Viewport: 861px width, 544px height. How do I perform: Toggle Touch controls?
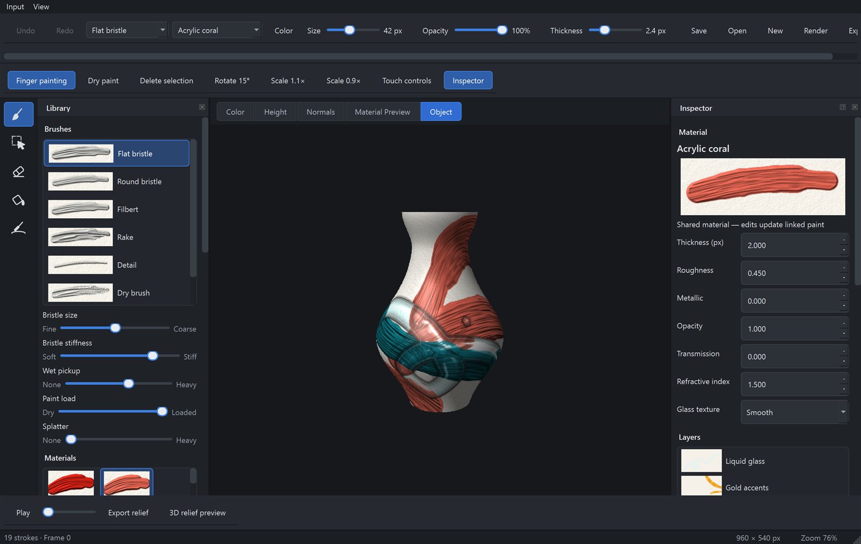[x=407, y=81]
